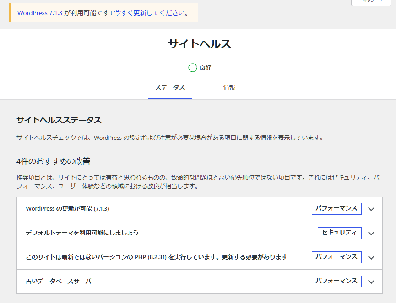Click the サイトヘルス page heading
This screenshot has height=303, width=396.
click(x=200, y=44)
